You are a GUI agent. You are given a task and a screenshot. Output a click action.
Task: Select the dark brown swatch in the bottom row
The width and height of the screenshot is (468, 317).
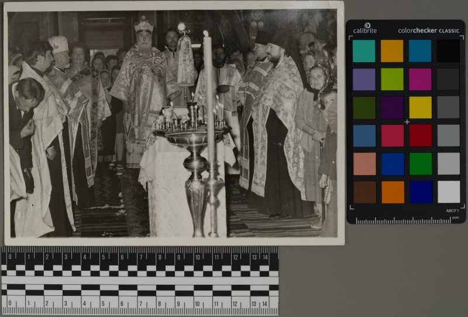pyautogui.click(x=364, y=192)
